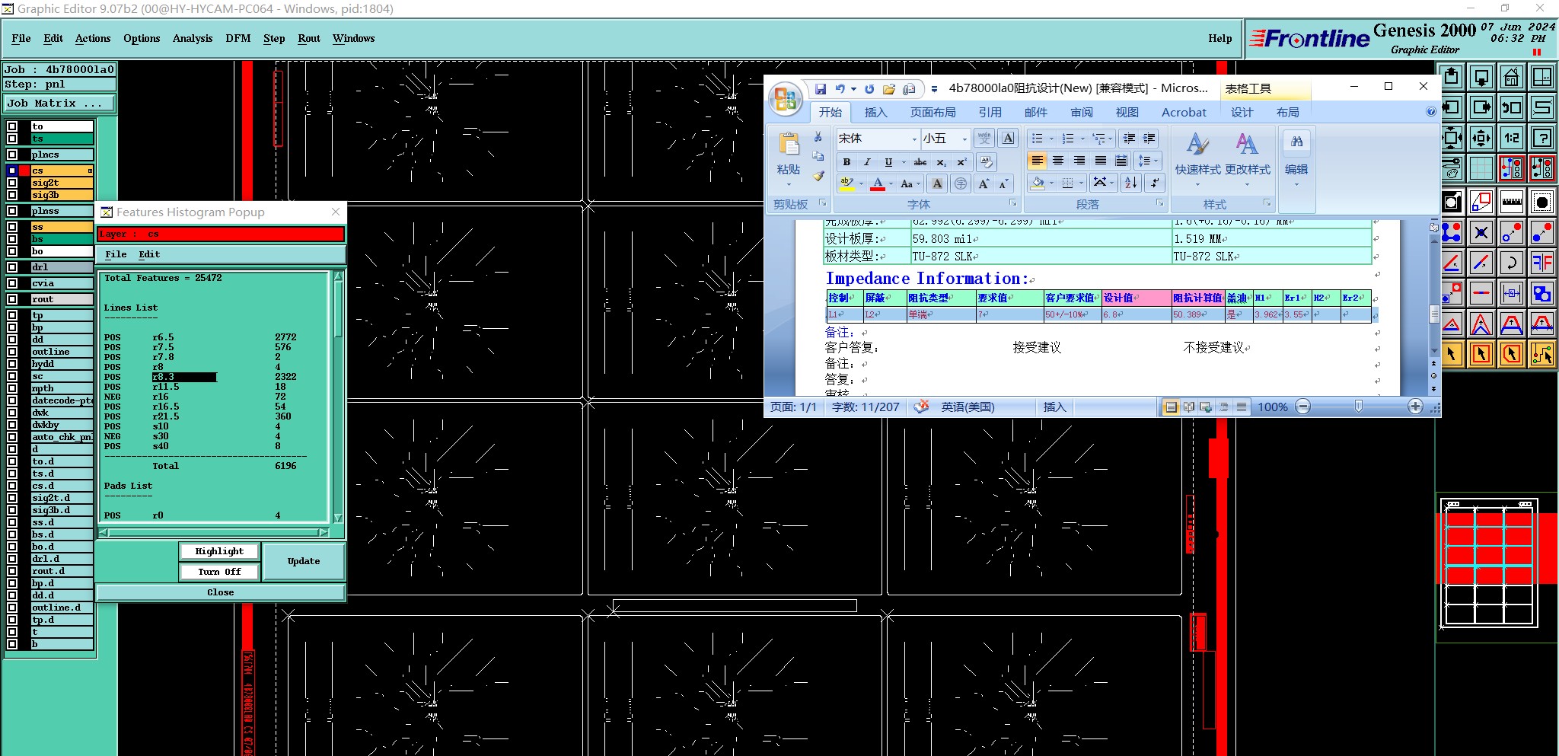This screenshot has height=756, width=1559.
Task: Click the XY coordinate grid icon
Action: tap(1542, 77)
